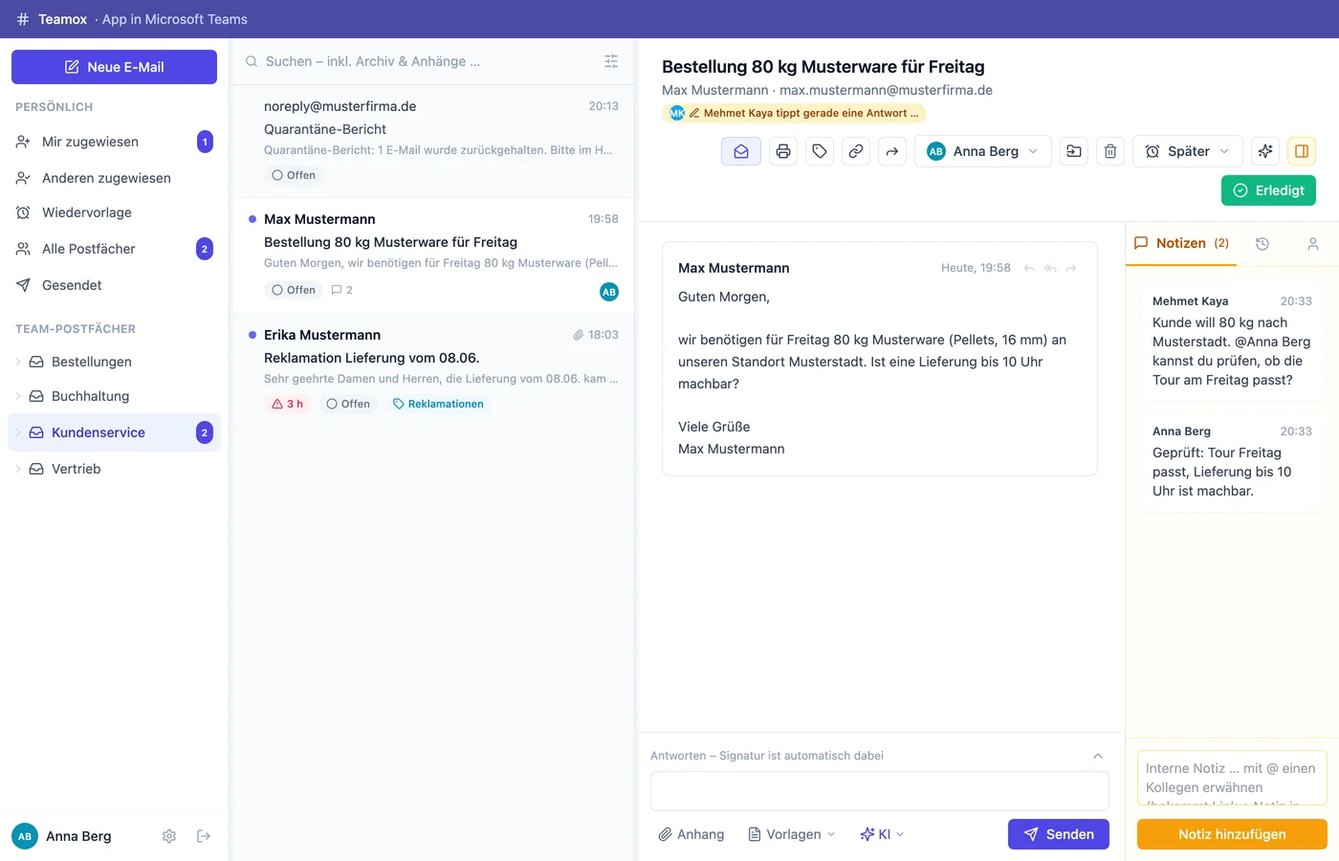The width and height of the screenshot is (1339, 861).
Task: Open the KI dropdown in reply bar
Action: click(882, 834)
